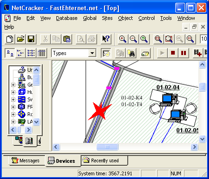Start animation with the play button
This screenshot has height=179, width=209.
(162, 53)
